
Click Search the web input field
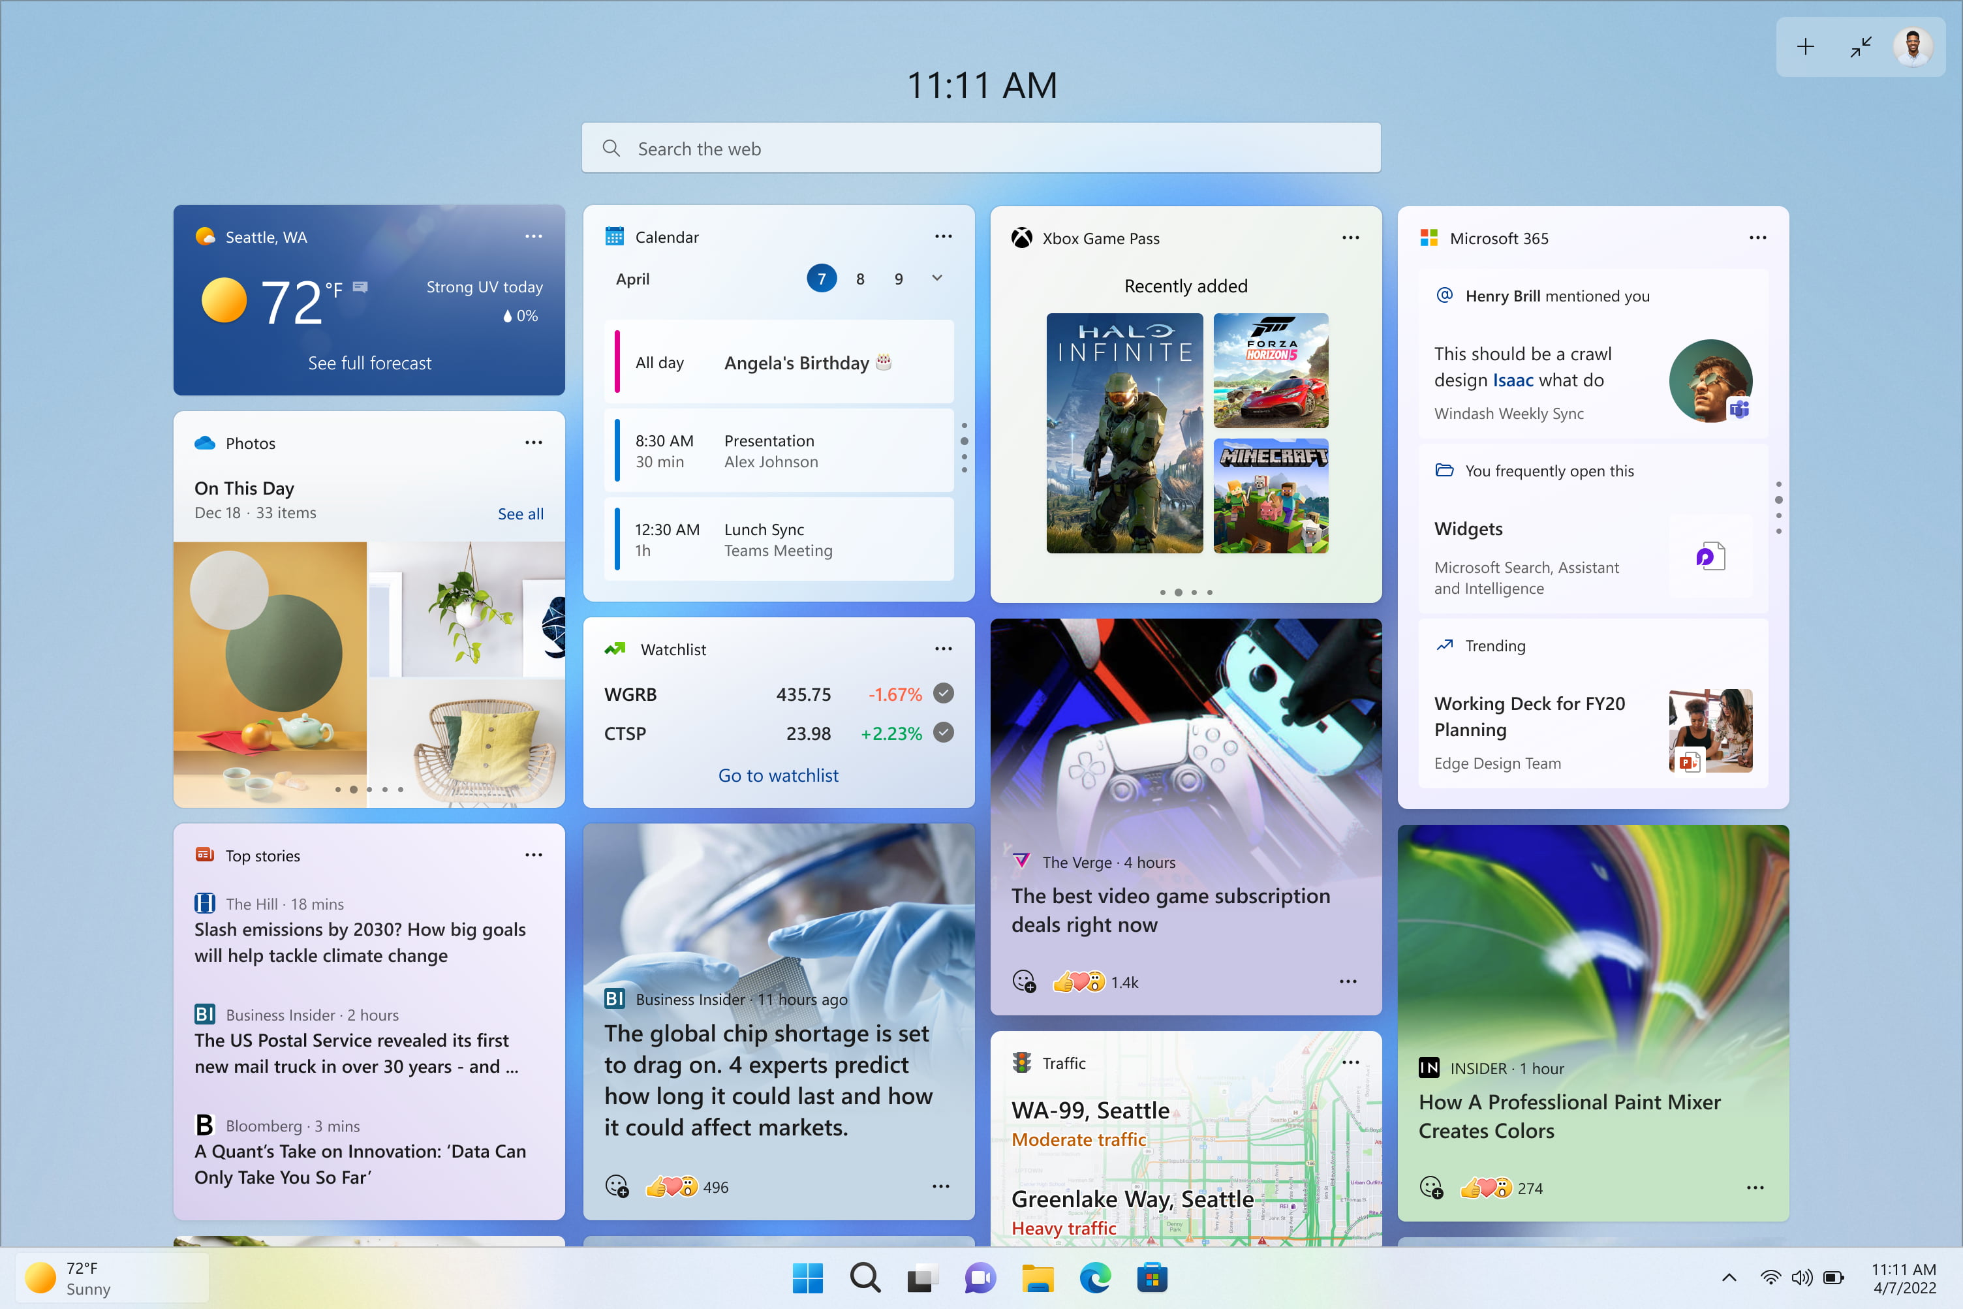click(980, 147)
